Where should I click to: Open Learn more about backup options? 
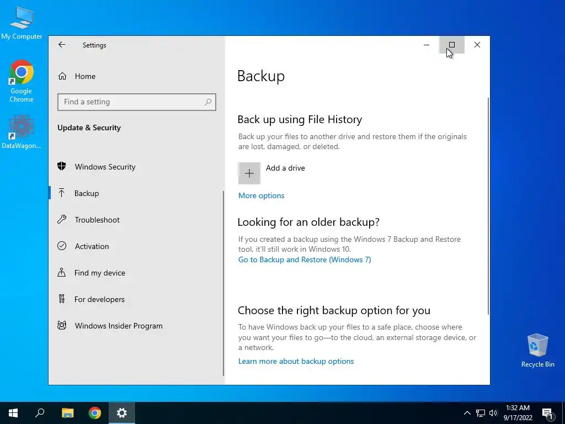[296, 361]
